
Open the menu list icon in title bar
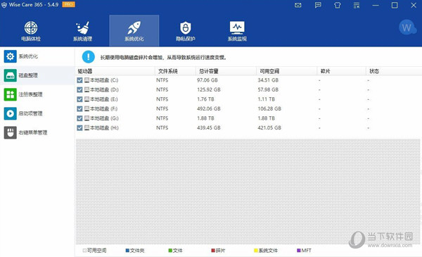pos(357,6)
